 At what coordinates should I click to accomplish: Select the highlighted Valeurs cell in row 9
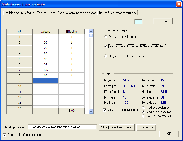[45, 81]
